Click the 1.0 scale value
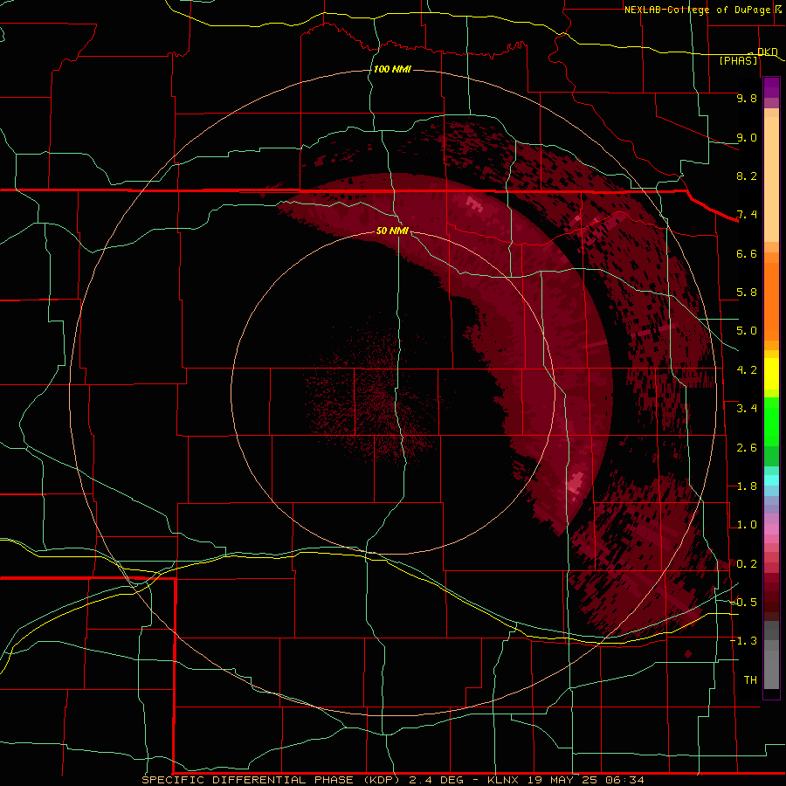 (x=747, y=525)
